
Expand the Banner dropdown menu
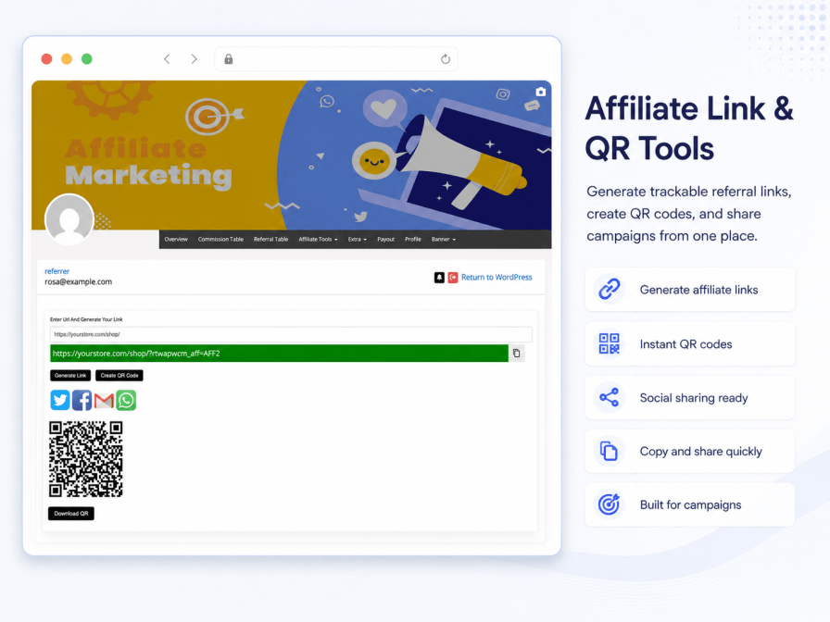pos(443,239)
